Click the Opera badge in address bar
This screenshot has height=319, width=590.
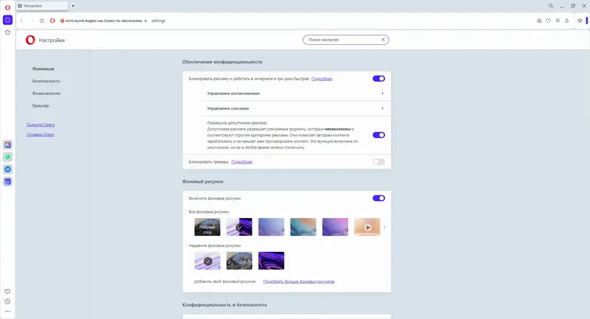coord(52,21)
